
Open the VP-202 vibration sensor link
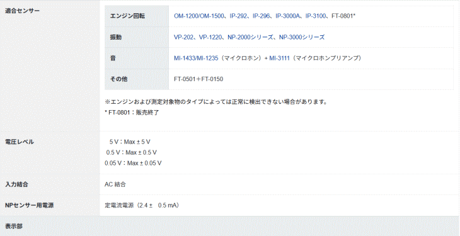pyautogui.click(x=183, y=37)
